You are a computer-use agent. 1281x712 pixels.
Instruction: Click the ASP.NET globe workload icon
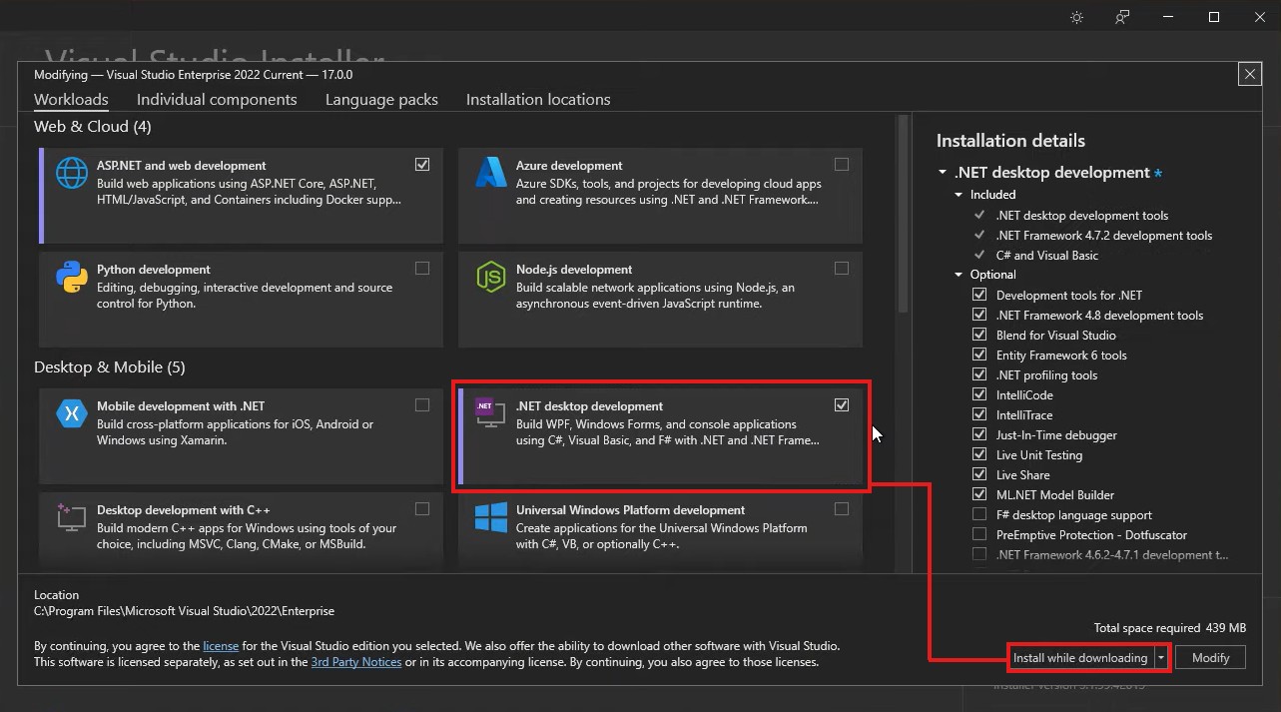tap(72, 173)
